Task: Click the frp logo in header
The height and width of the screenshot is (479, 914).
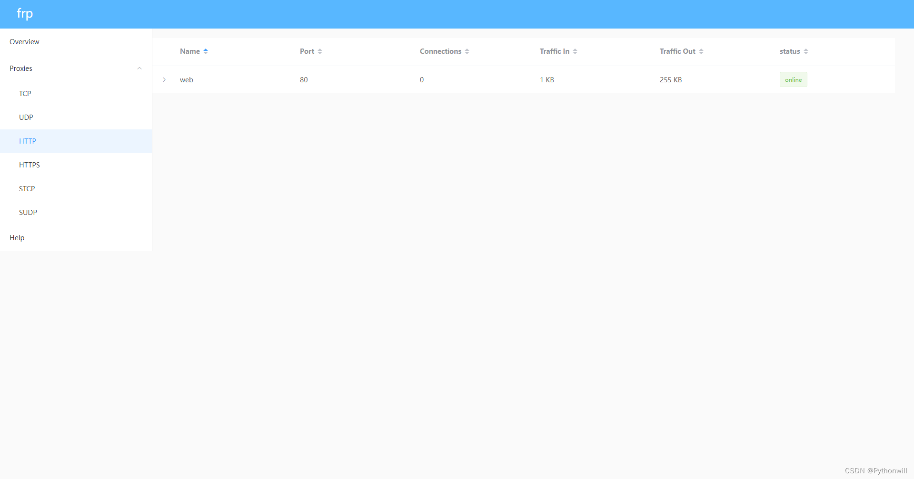Action: click(25, 14)
